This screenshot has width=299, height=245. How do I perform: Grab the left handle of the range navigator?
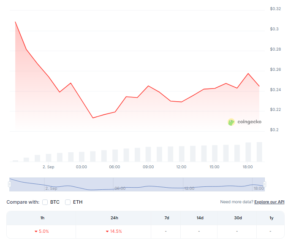[10, 184]
